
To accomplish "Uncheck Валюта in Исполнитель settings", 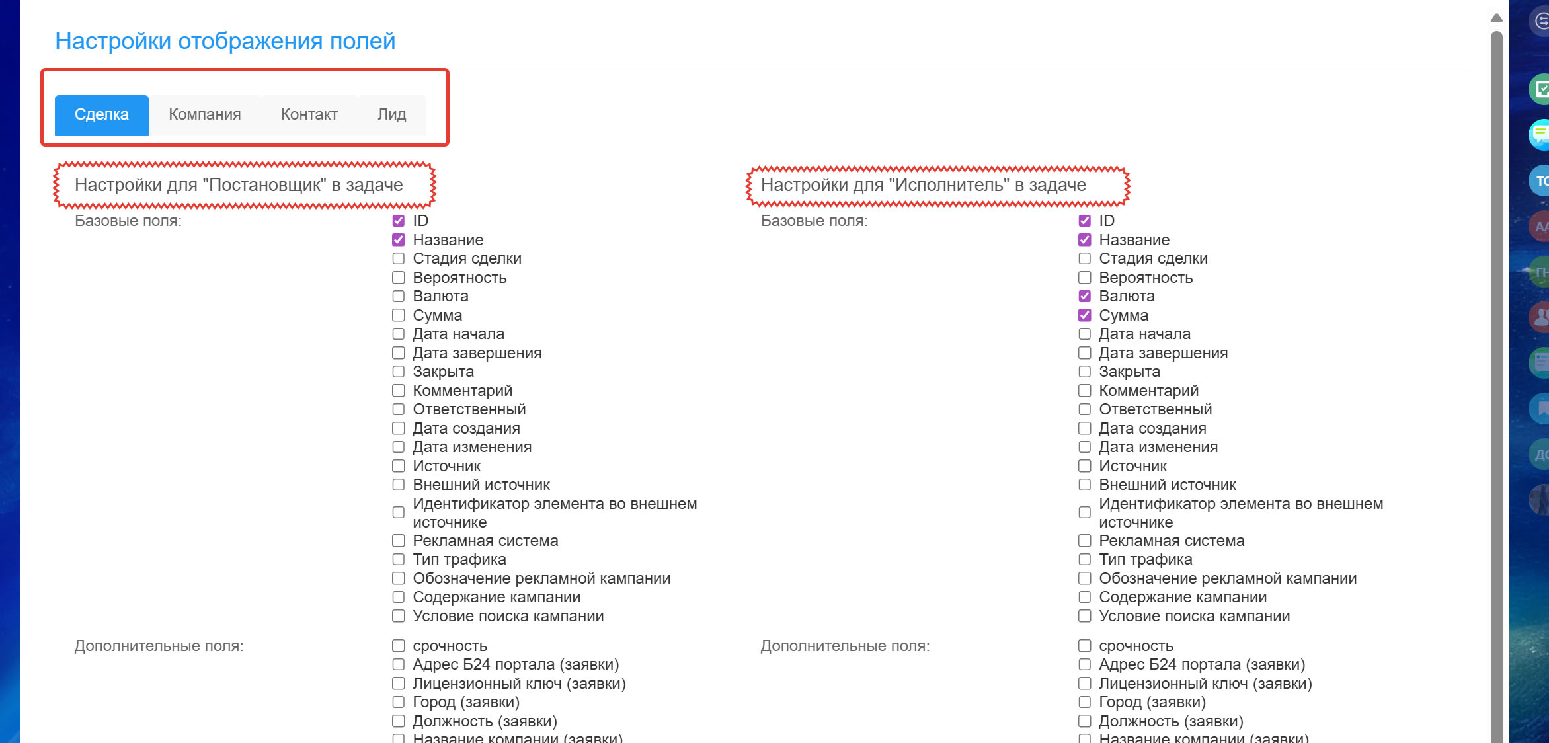I will point(1084,296).
